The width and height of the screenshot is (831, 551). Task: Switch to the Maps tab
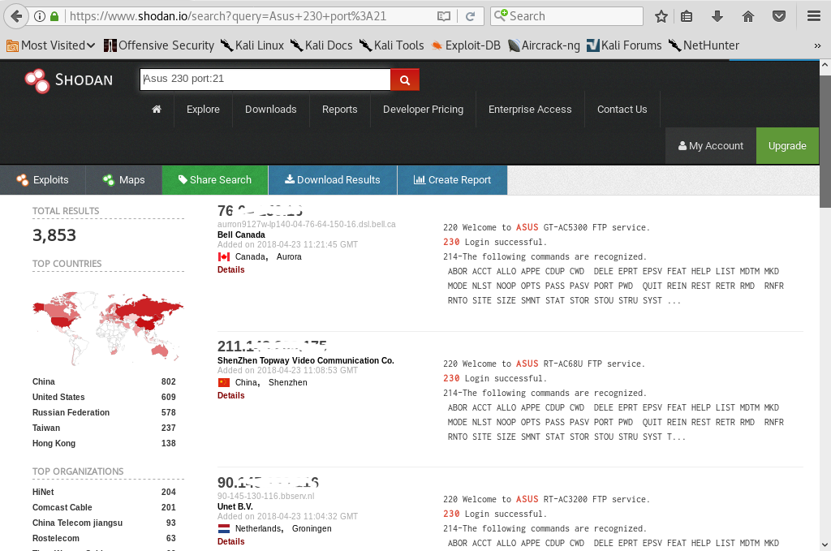[123, 180]
